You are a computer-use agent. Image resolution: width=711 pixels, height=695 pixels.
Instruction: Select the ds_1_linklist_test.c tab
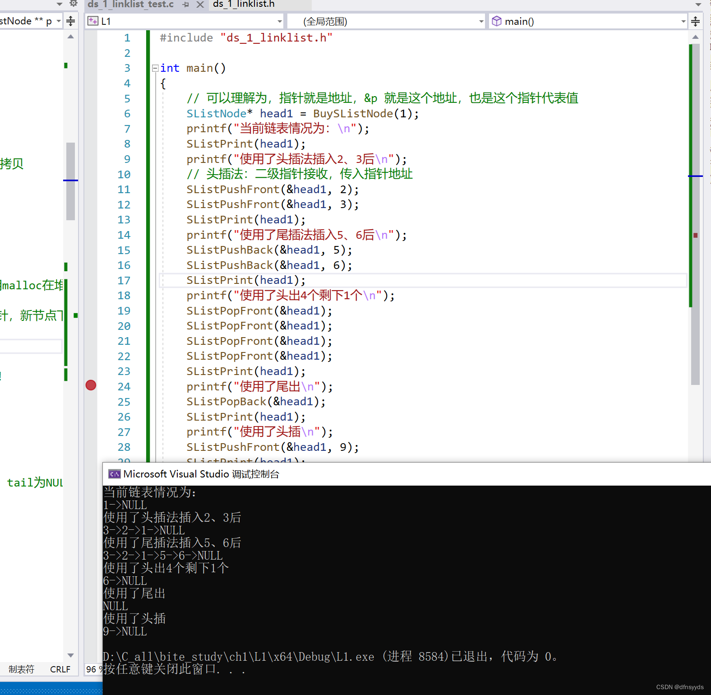pos(130,4)
